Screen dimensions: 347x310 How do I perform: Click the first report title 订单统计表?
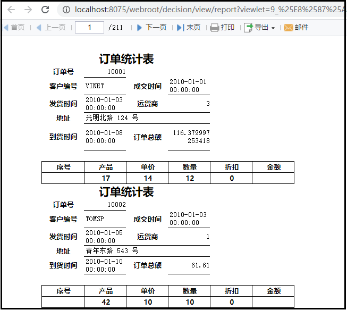(x=126, y=59)
